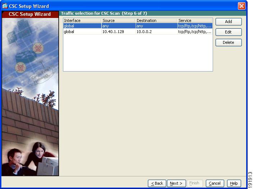
Task: Open Help for the wizard
Action: click(234, 183)
